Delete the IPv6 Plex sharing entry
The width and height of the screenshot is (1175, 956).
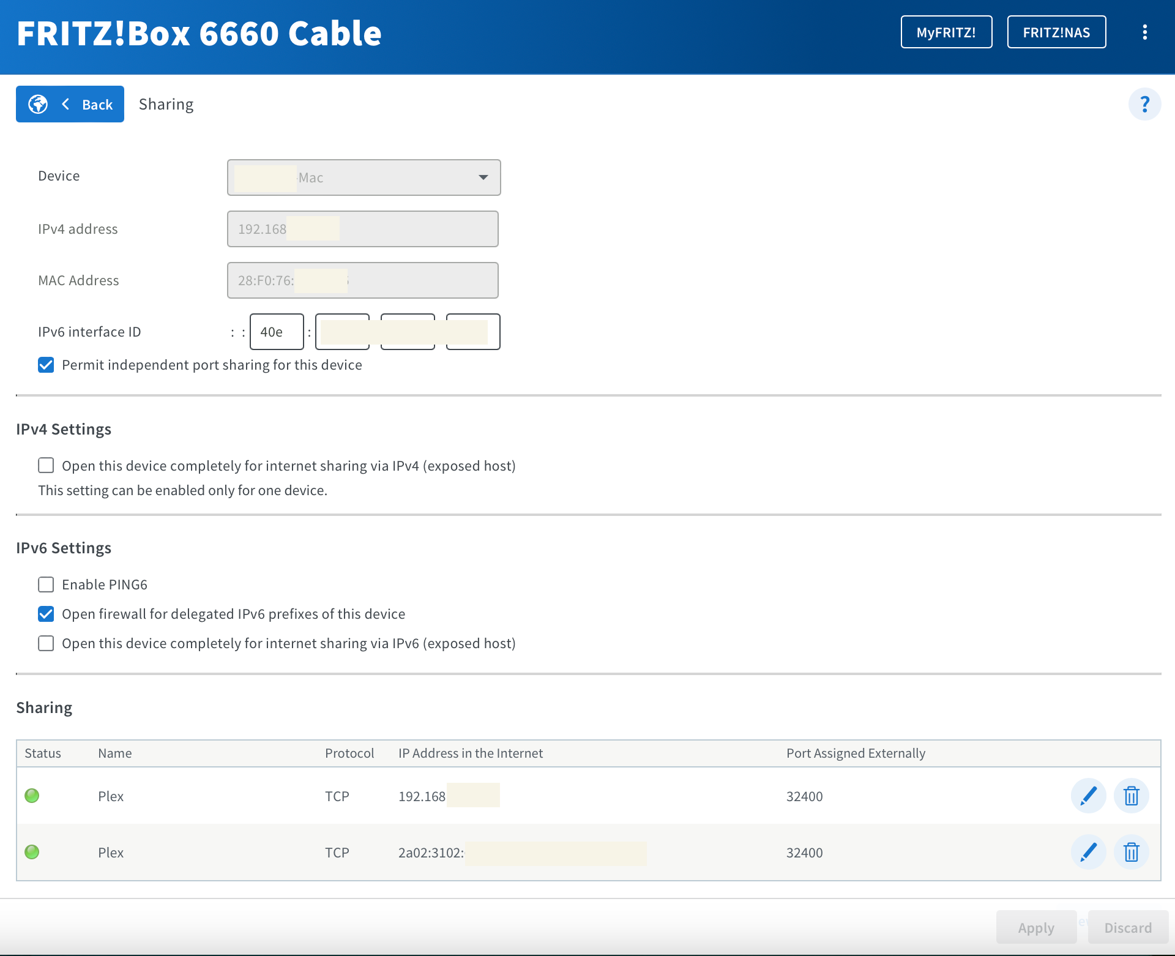point(1131,852)
